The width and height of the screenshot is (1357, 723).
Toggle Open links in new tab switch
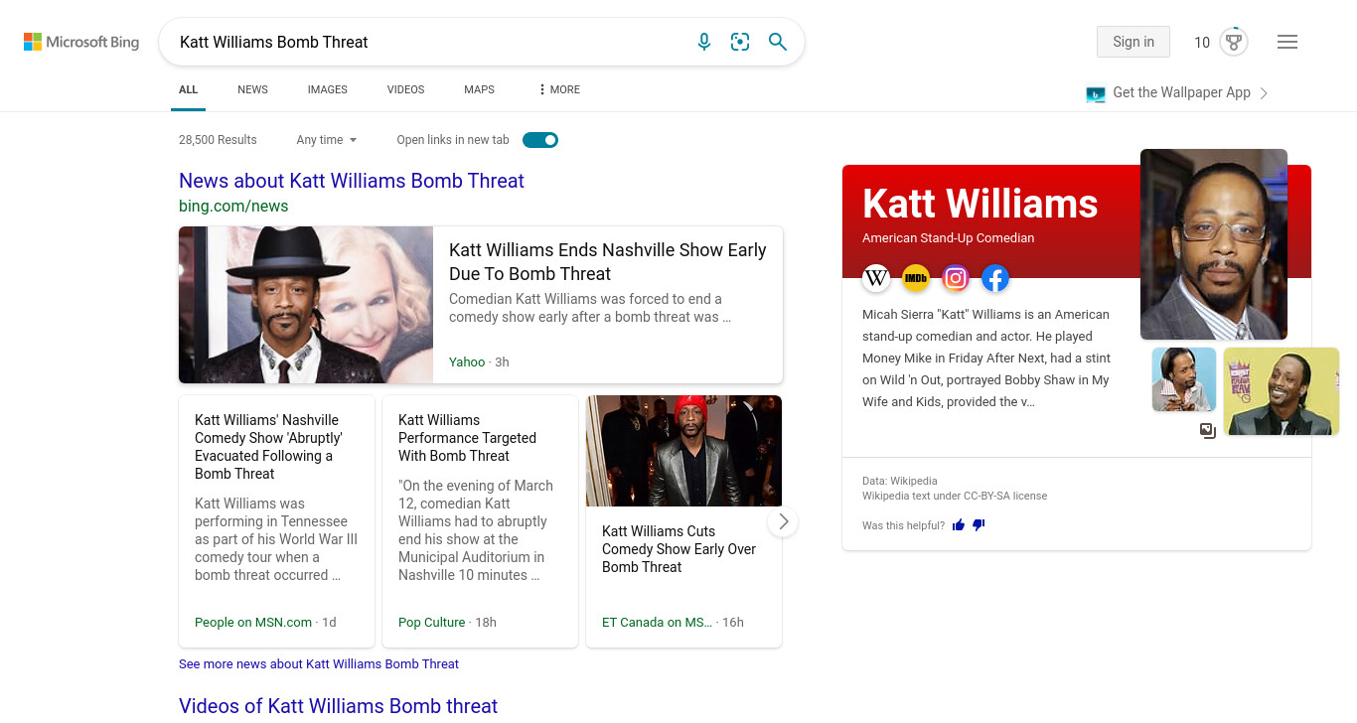click(x=540, y=140)
